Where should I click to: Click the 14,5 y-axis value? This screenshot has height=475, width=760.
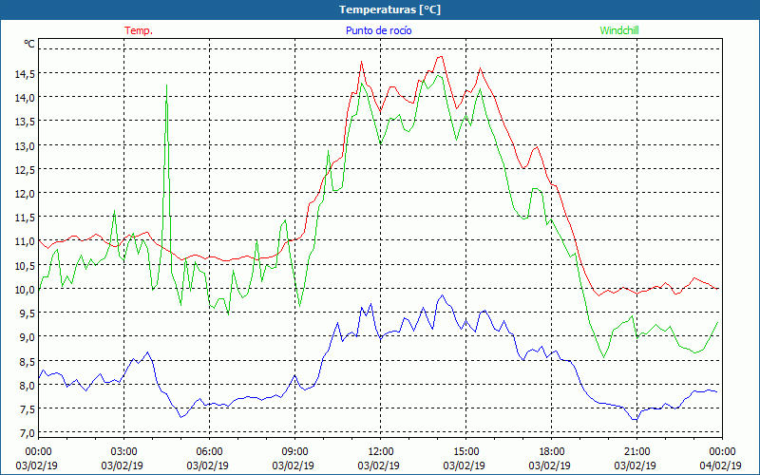pyautogui.click(x=23, y=74)
